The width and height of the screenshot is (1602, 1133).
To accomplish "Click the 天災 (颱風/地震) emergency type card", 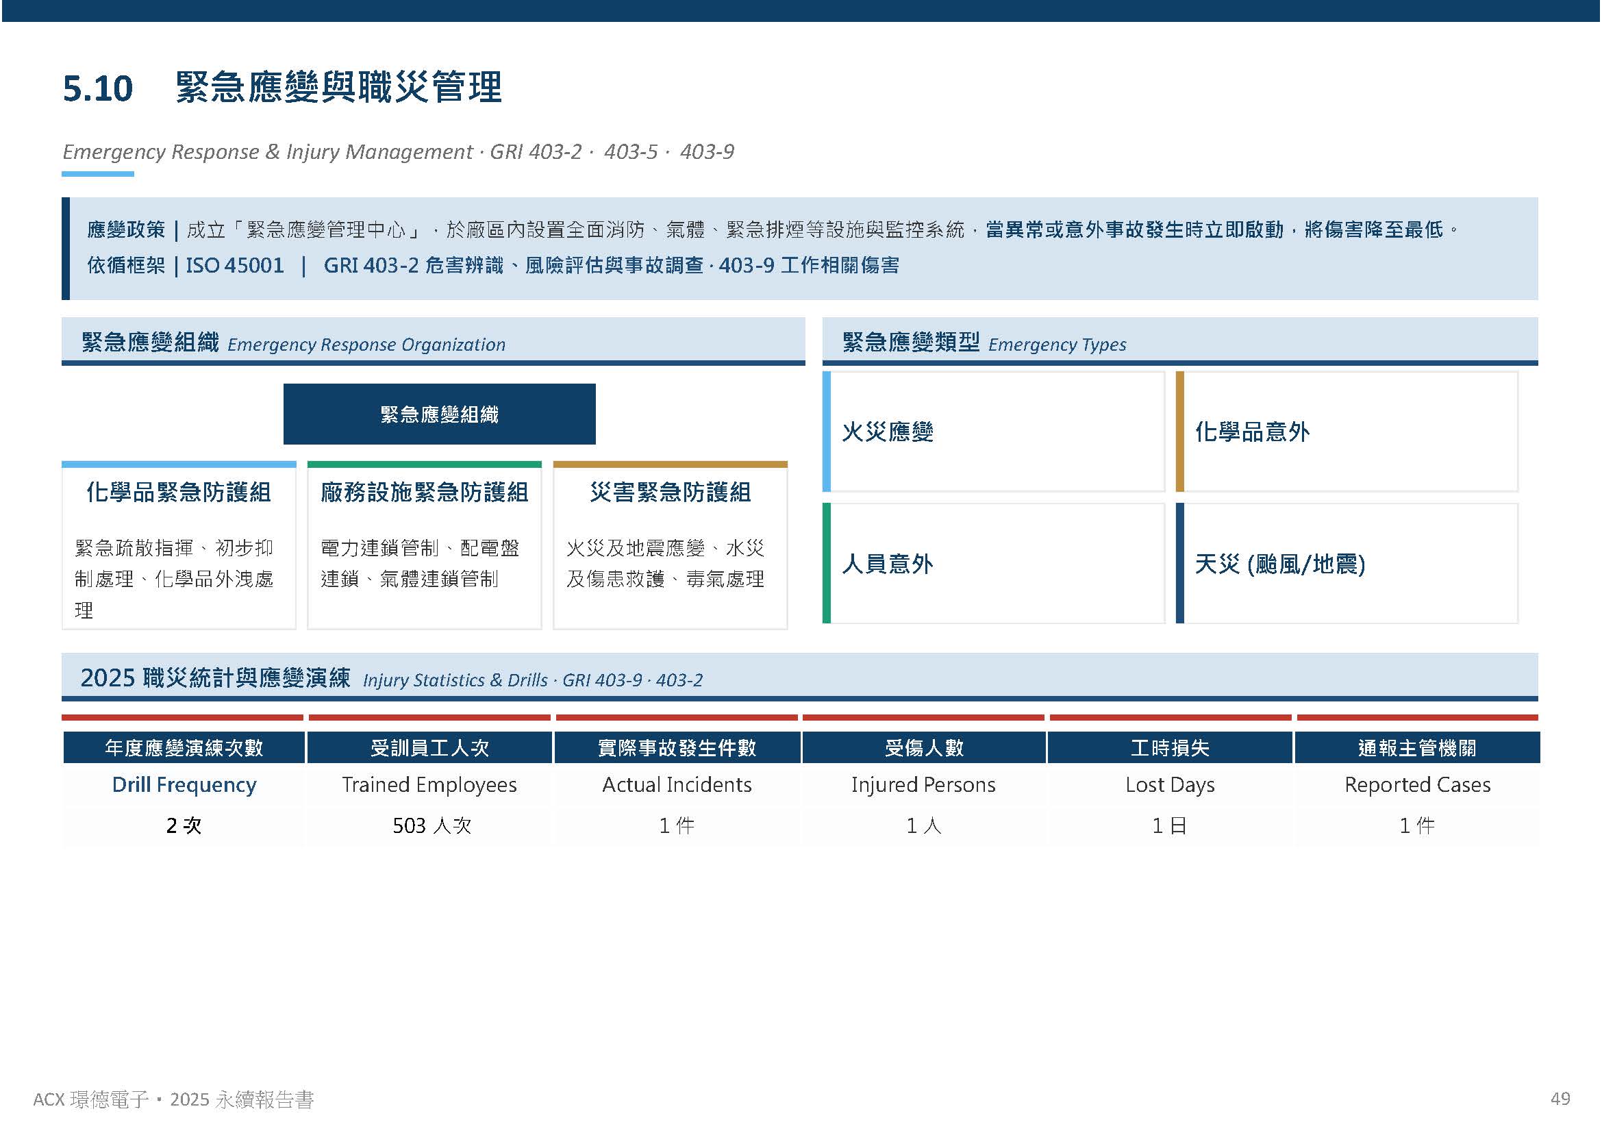I will coord(1347,564).
